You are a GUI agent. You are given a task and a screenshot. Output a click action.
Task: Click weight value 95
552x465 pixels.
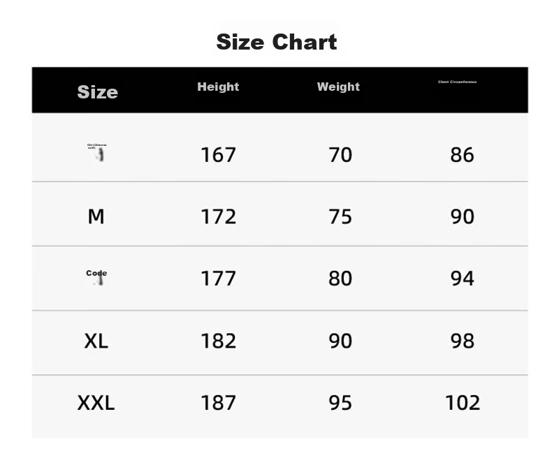(340, 403)
